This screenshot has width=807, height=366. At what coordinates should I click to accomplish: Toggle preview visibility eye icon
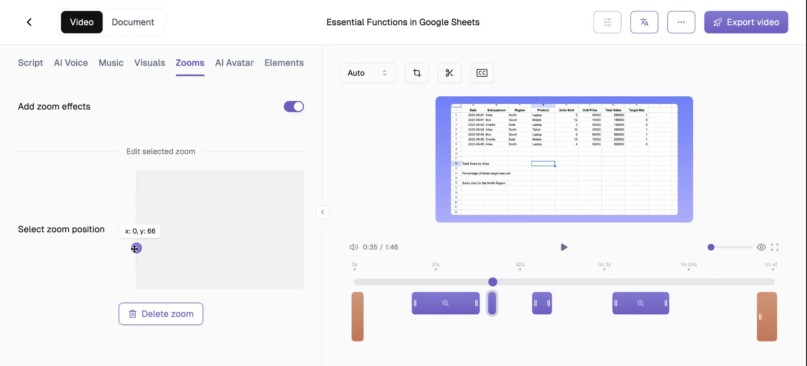(x=761, y=247)
